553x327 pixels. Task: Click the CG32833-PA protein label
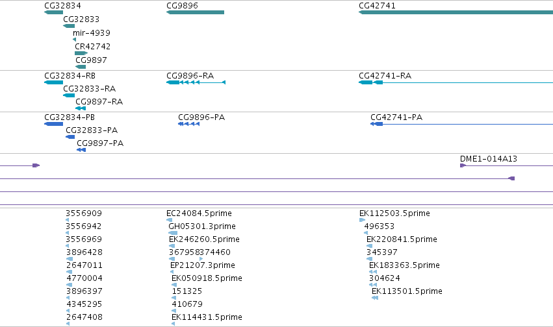(92, 130)
